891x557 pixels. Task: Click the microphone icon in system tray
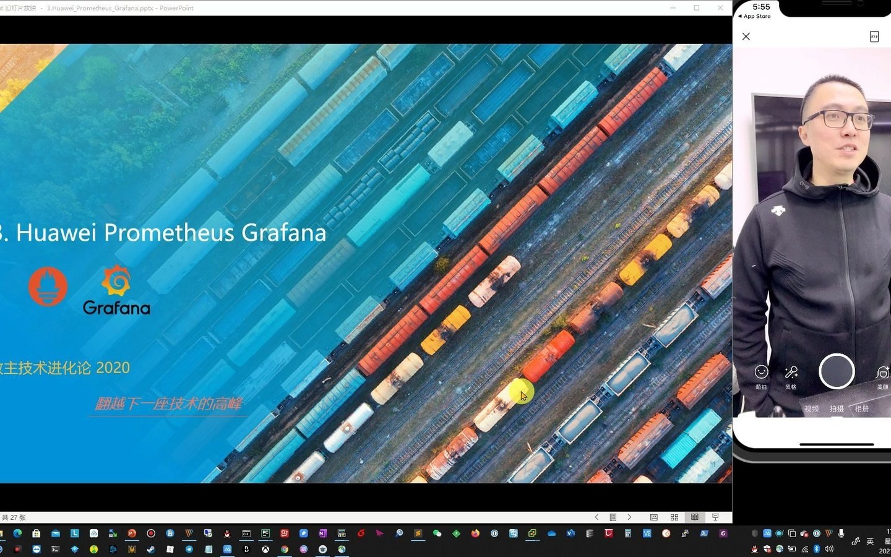[x=841, y=533]
